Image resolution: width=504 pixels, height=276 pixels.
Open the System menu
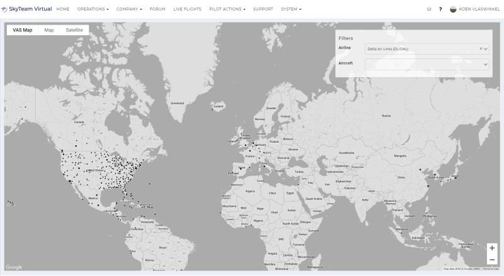[291, 9]
